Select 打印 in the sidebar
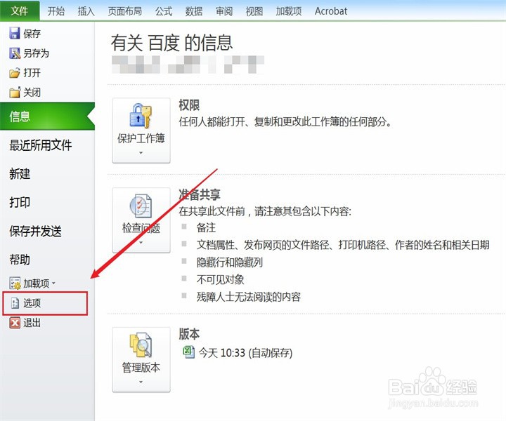The height and width of the screenshot is (421, 506). coord(20,203)
